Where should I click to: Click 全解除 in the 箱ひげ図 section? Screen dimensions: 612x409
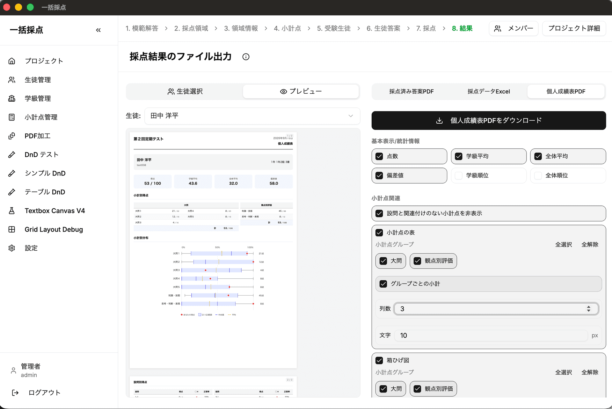[x=590, y=372]
